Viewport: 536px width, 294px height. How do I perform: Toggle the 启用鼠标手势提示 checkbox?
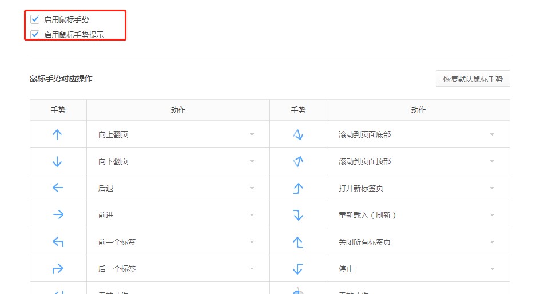35,34
